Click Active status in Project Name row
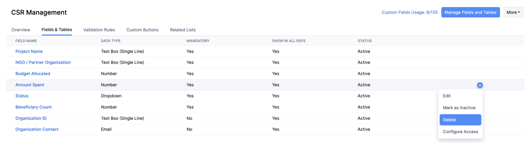 (x=364, y=51)
